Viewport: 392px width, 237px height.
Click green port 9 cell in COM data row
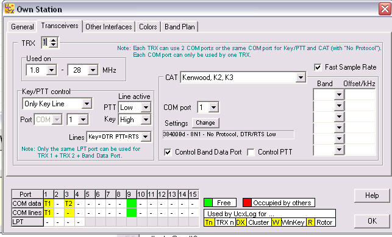[132, 203]
